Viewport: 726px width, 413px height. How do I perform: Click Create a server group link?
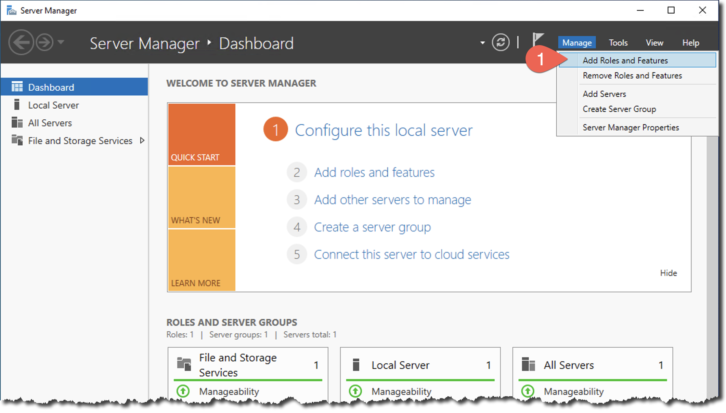(372, 227)
